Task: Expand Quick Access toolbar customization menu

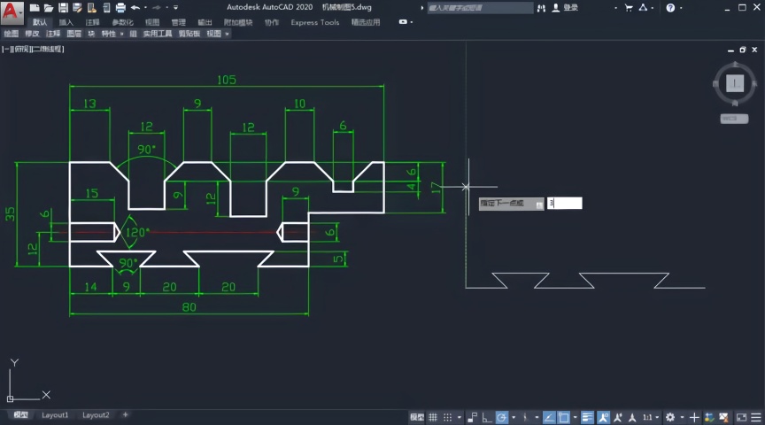Action: tap(175, 8)
